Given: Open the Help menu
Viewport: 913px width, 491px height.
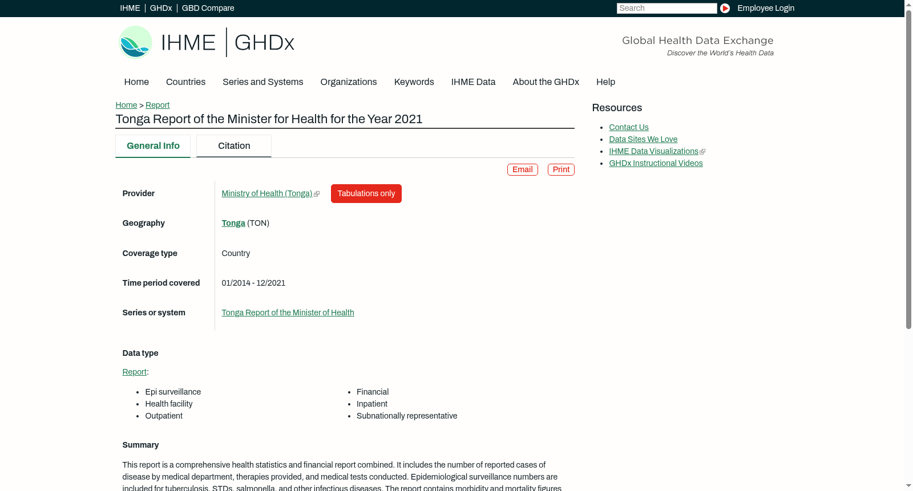Looking at the screenshot, I should [605, 82].
